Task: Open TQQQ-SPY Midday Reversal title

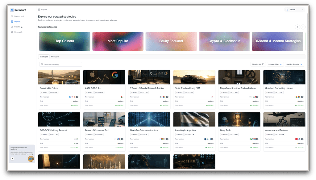Action: [53, 130]
